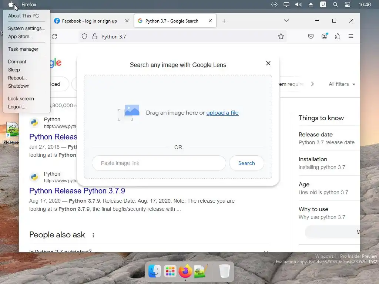The height and width of the screenshot is (284, 379).
Task: Open Spotlight search magnifier icon
Action: (335, 4)
